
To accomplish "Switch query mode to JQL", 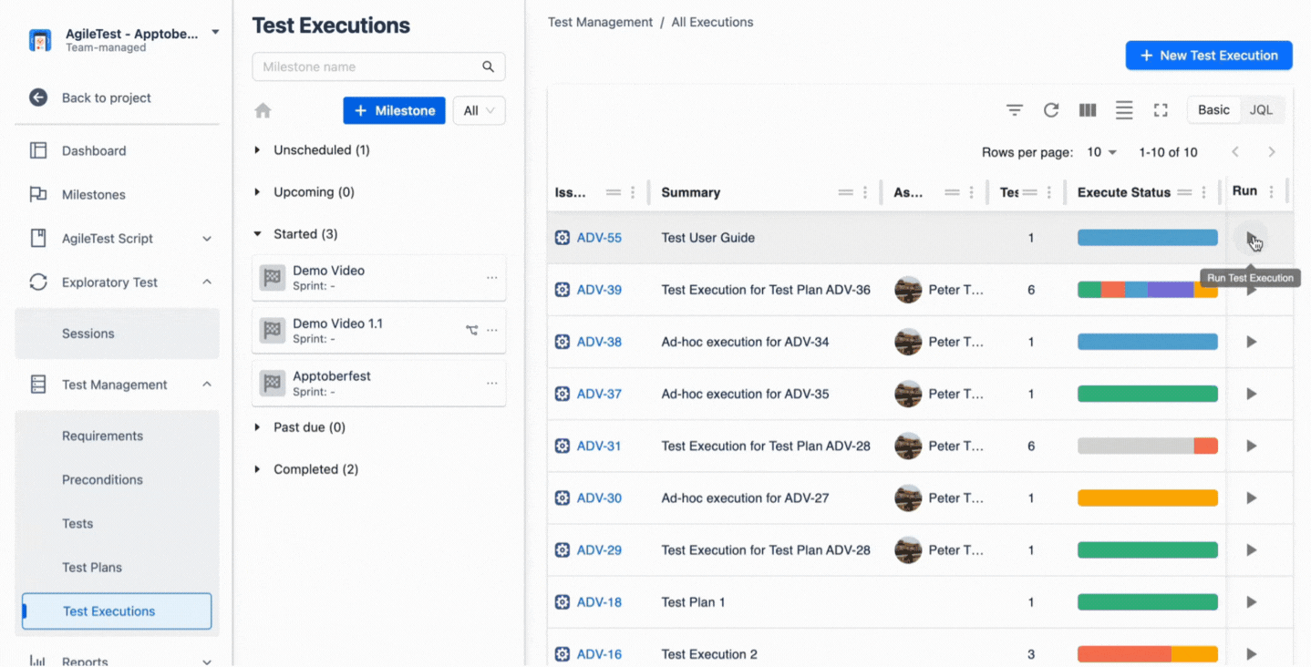I will click(1261, 109).
